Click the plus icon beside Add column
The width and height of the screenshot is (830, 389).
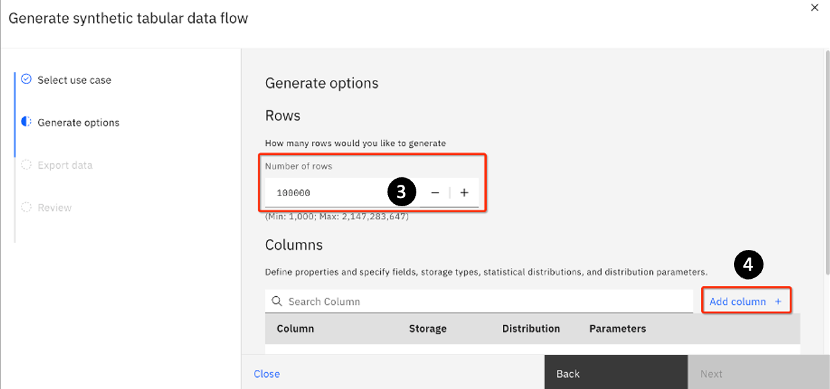[778, 302]
